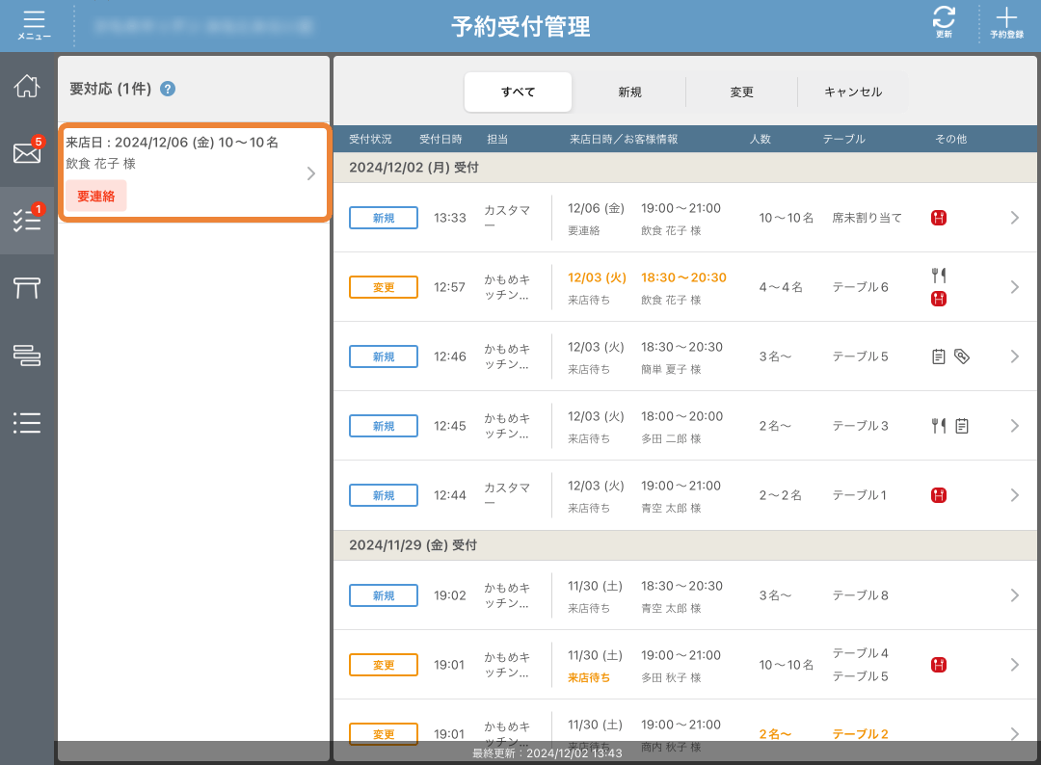Image resolution: width=1041 pixels, height=765 pixels.
Task: Click the 担当 column header
Action: (x=497, y=140)
